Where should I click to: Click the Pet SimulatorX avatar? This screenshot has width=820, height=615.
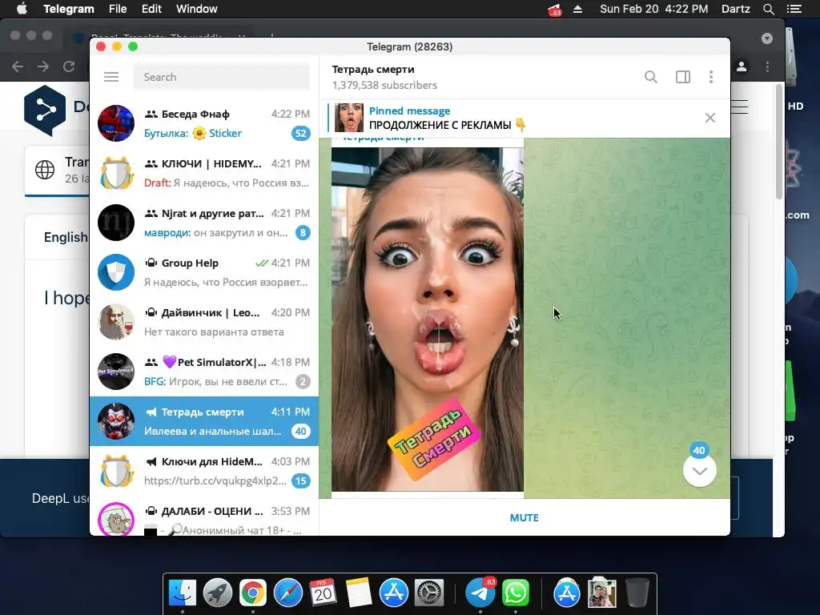[x=116, y=372]
